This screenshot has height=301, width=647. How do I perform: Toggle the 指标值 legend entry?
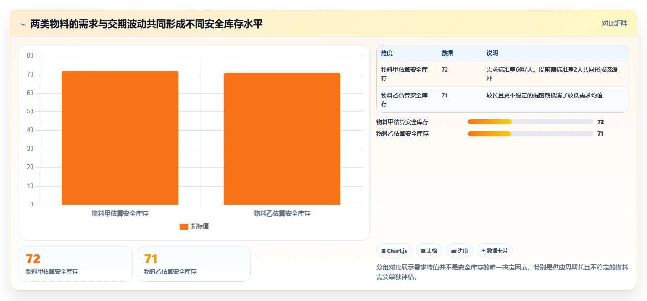(194, 226)
